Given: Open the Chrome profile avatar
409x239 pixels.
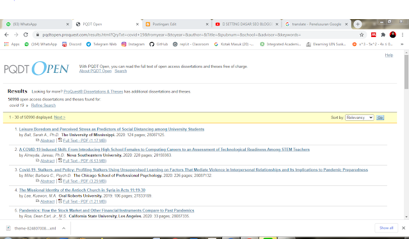Looking at the screenshot, I should tap(393, 35).
